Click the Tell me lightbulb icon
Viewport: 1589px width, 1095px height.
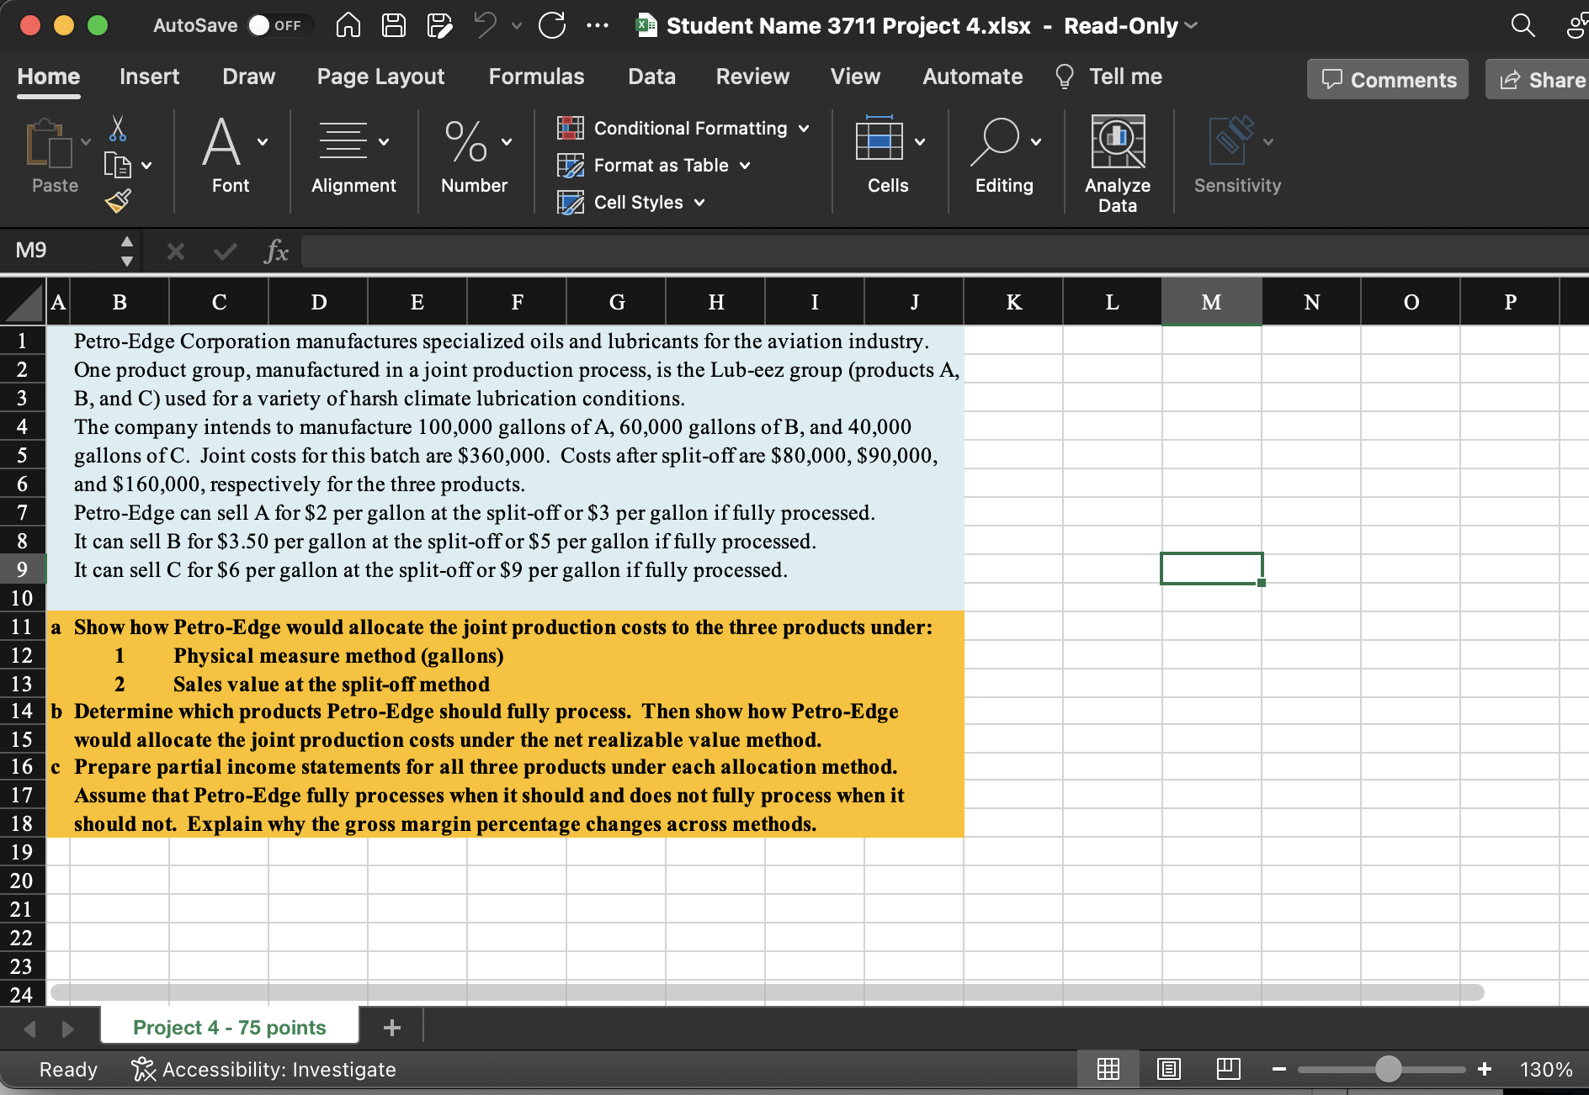(x=1065, y=77)
